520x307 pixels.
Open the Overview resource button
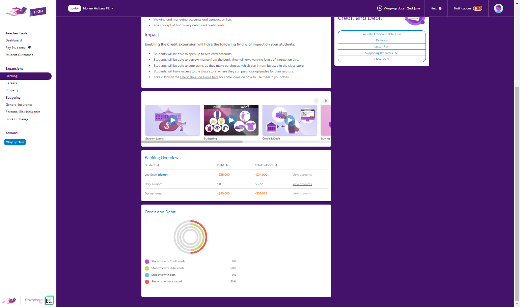click(x=382, y=40)
